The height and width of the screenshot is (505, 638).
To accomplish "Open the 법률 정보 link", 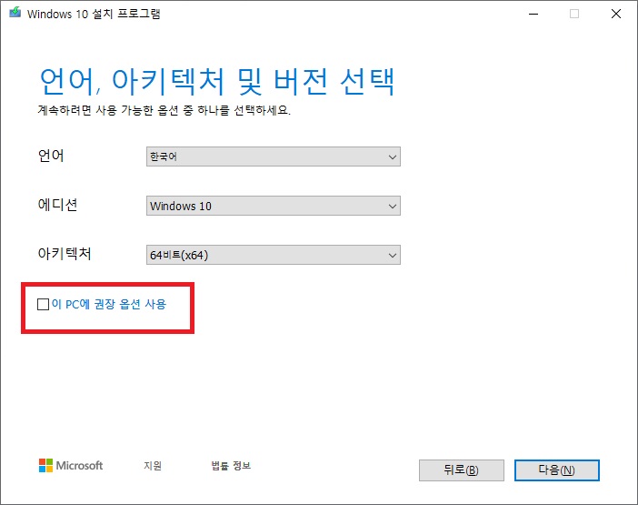I will 231,466.
